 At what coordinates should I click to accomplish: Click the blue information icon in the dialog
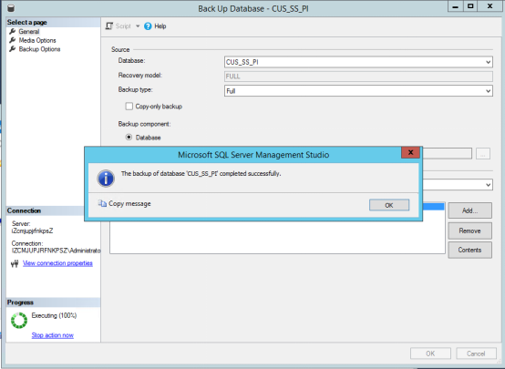coord(106,178)
